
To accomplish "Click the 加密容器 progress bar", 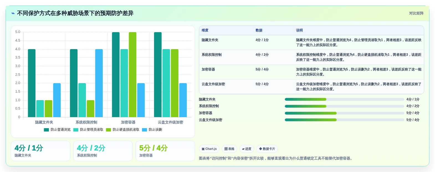I will click(344, 113).
